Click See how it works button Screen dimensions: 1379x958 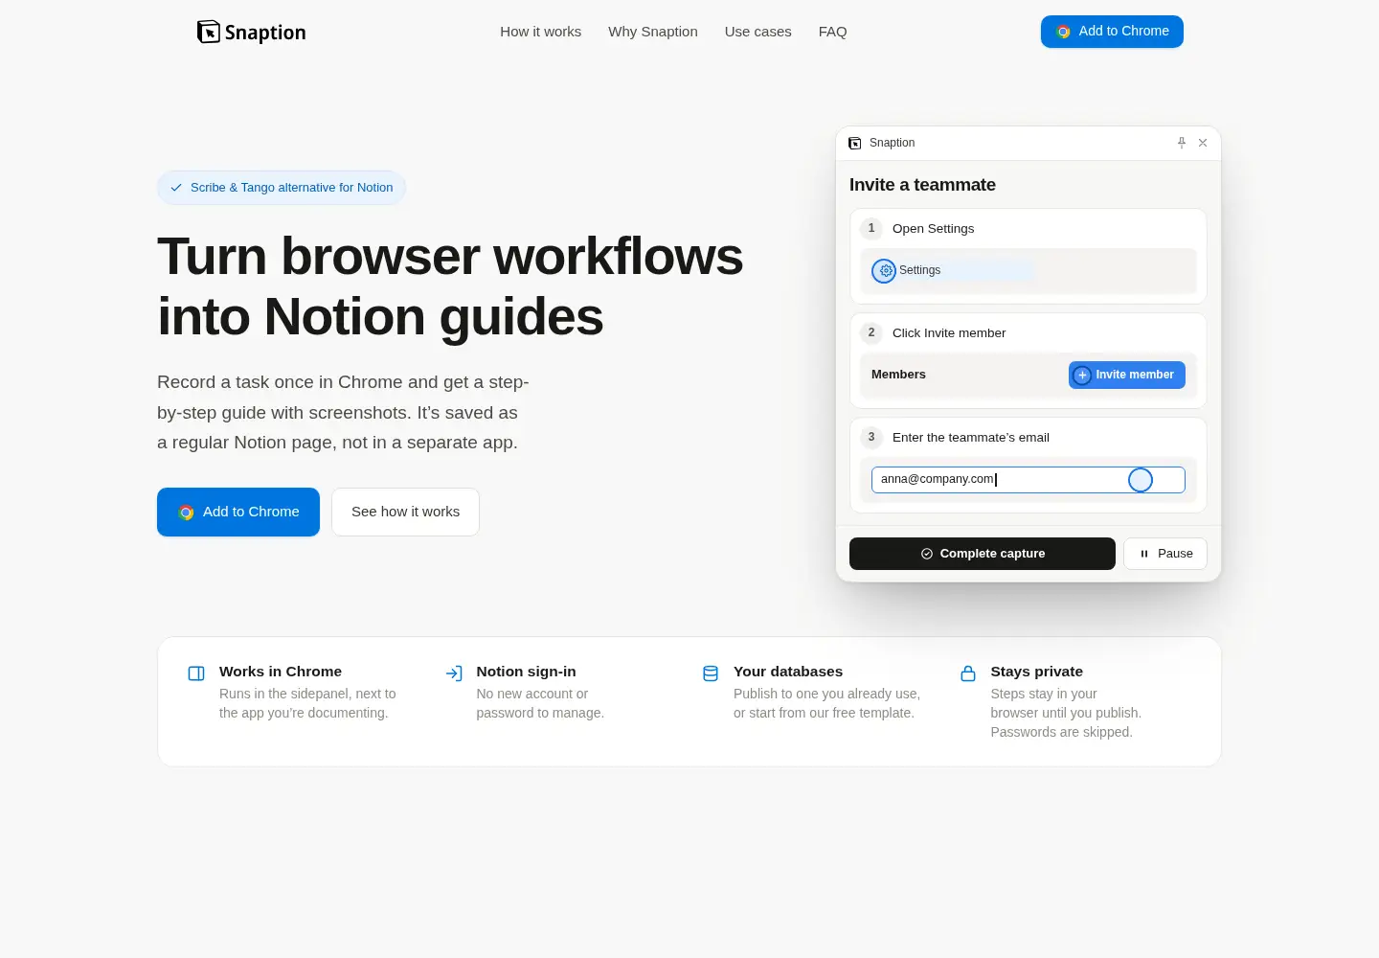pos(405,512)
